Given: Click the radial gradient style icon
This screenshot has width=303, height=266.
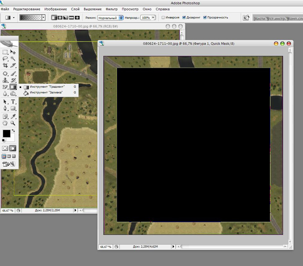Looking at the screenshot, I should click(60, 18).
